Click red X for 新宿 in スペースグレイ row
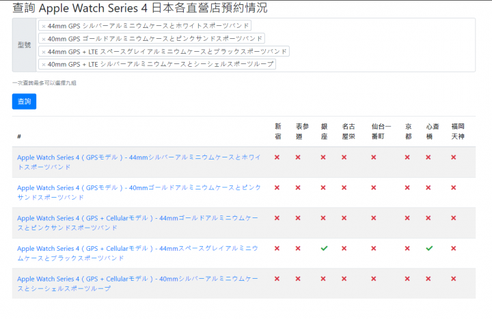 (x=277, y=248)
